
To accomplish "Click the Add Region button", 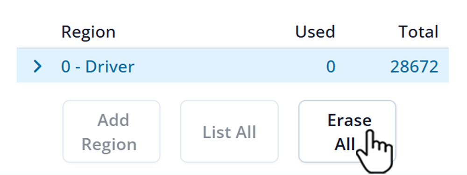I will (112, 131).
